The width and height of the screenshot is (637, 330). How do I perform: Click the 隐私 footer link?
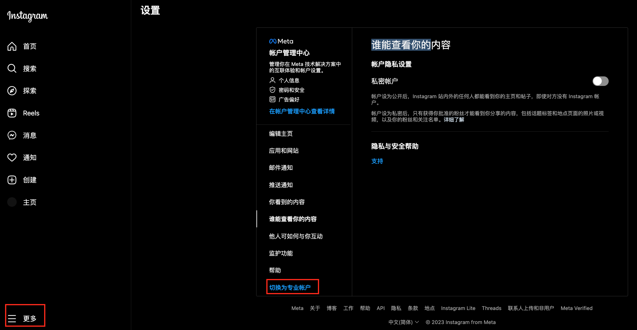[x=396, y=308]
